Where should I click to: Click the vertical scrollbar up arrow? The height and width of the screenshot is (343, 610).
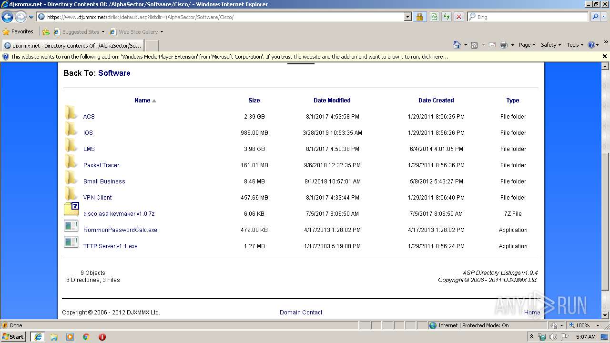coord(605,66)
